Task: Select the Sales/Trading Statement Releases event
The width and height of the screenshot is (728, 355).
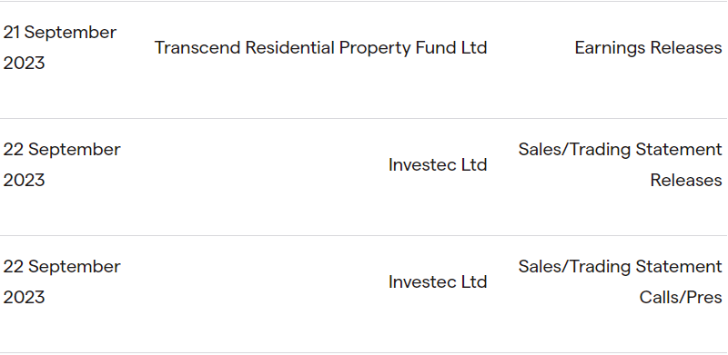Action: tap(621, 164)
